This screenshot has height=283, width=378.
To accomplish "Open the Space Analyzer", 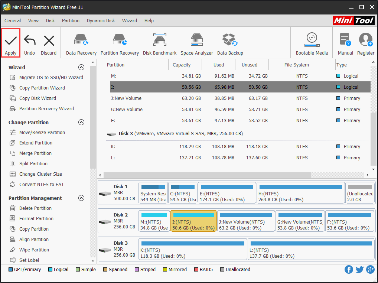I will point(196,43).
